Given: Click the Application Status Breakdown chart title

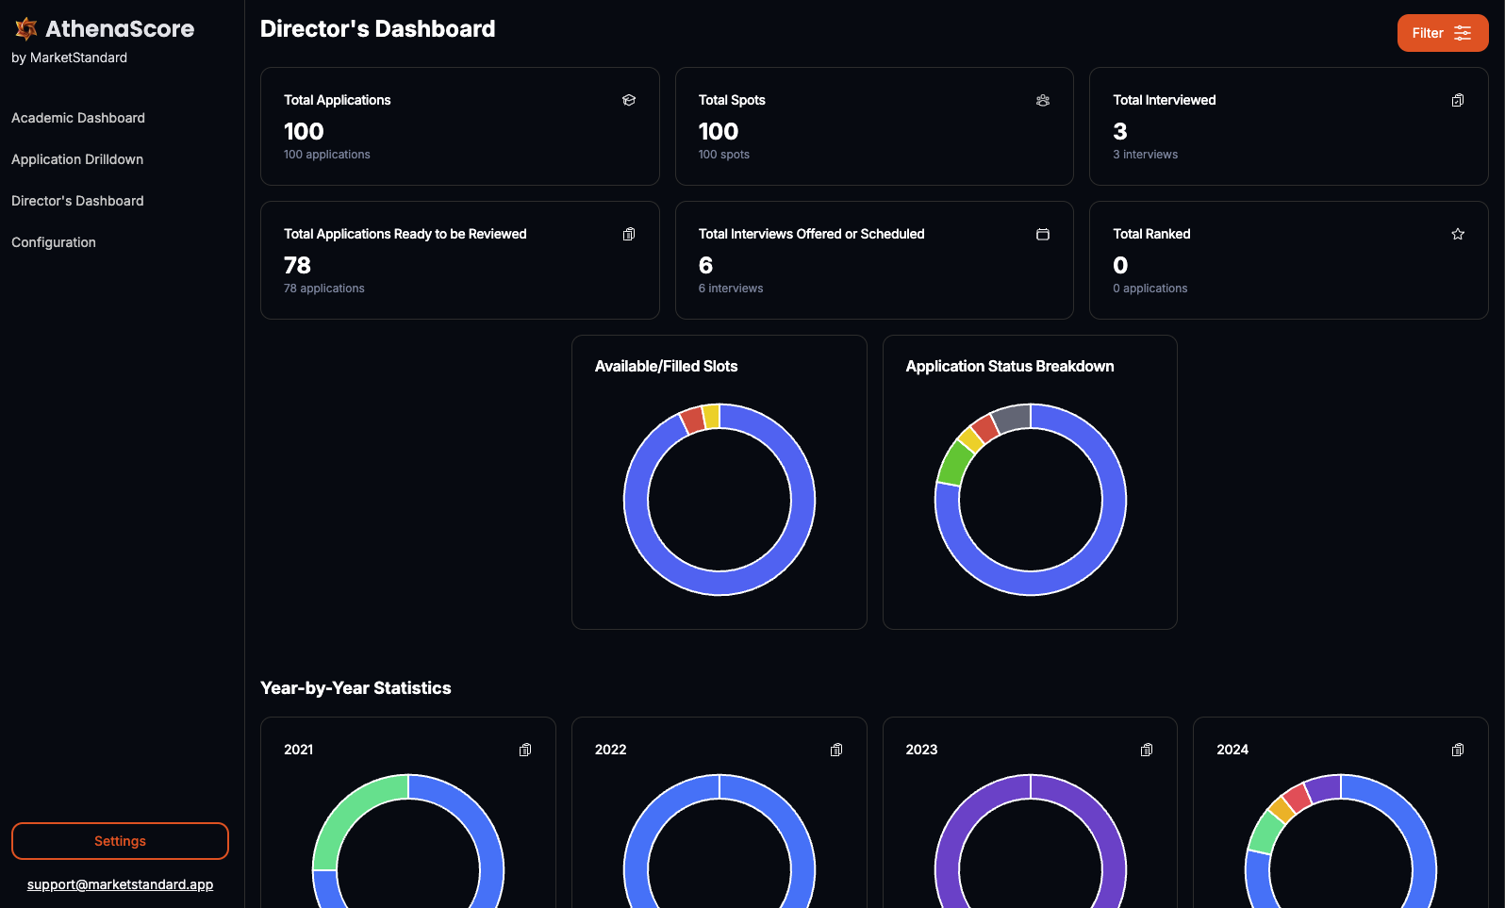Looking at the screenshot, I should (x=1010, y=366).
